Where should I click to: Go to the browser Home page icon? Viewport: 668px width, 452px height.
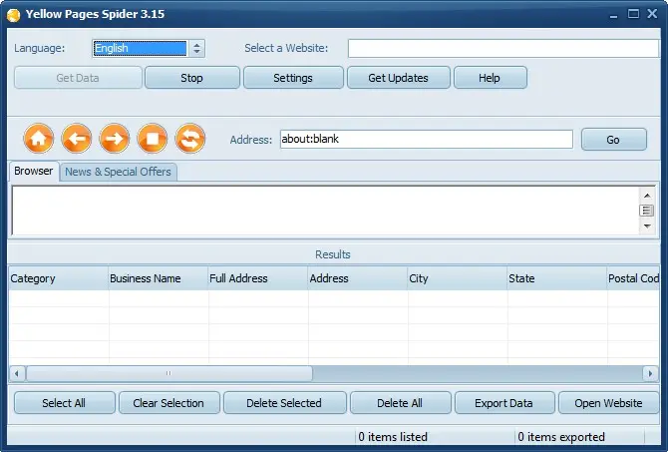click(38, 138)
